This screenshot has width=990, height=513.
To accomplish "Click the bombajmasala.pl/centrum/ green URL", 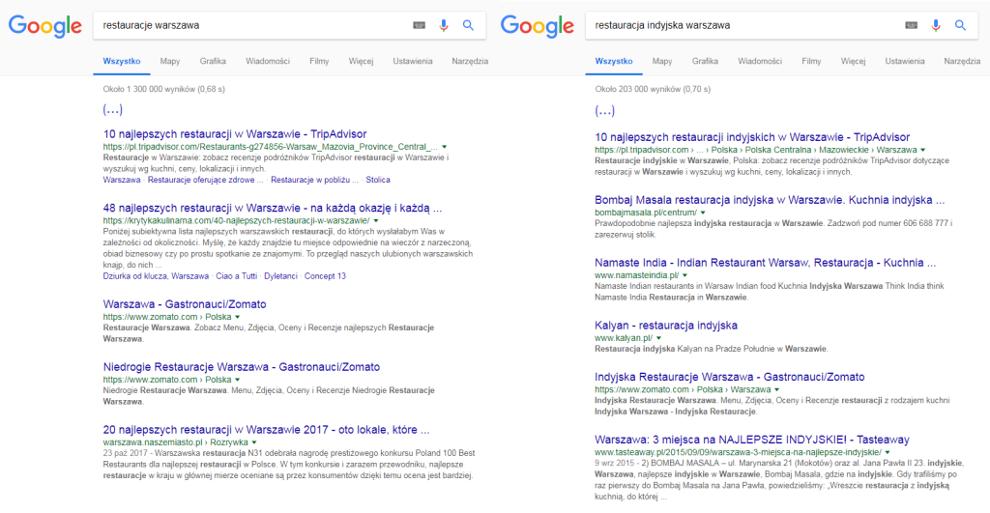I will click(645, 213).
